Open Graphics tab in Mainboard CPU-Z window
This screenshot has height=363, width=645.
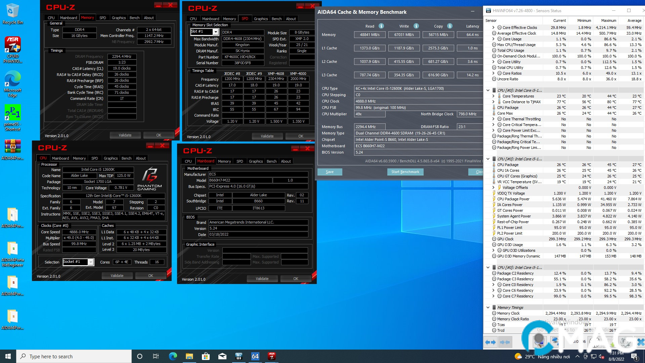tap(256, 161)
